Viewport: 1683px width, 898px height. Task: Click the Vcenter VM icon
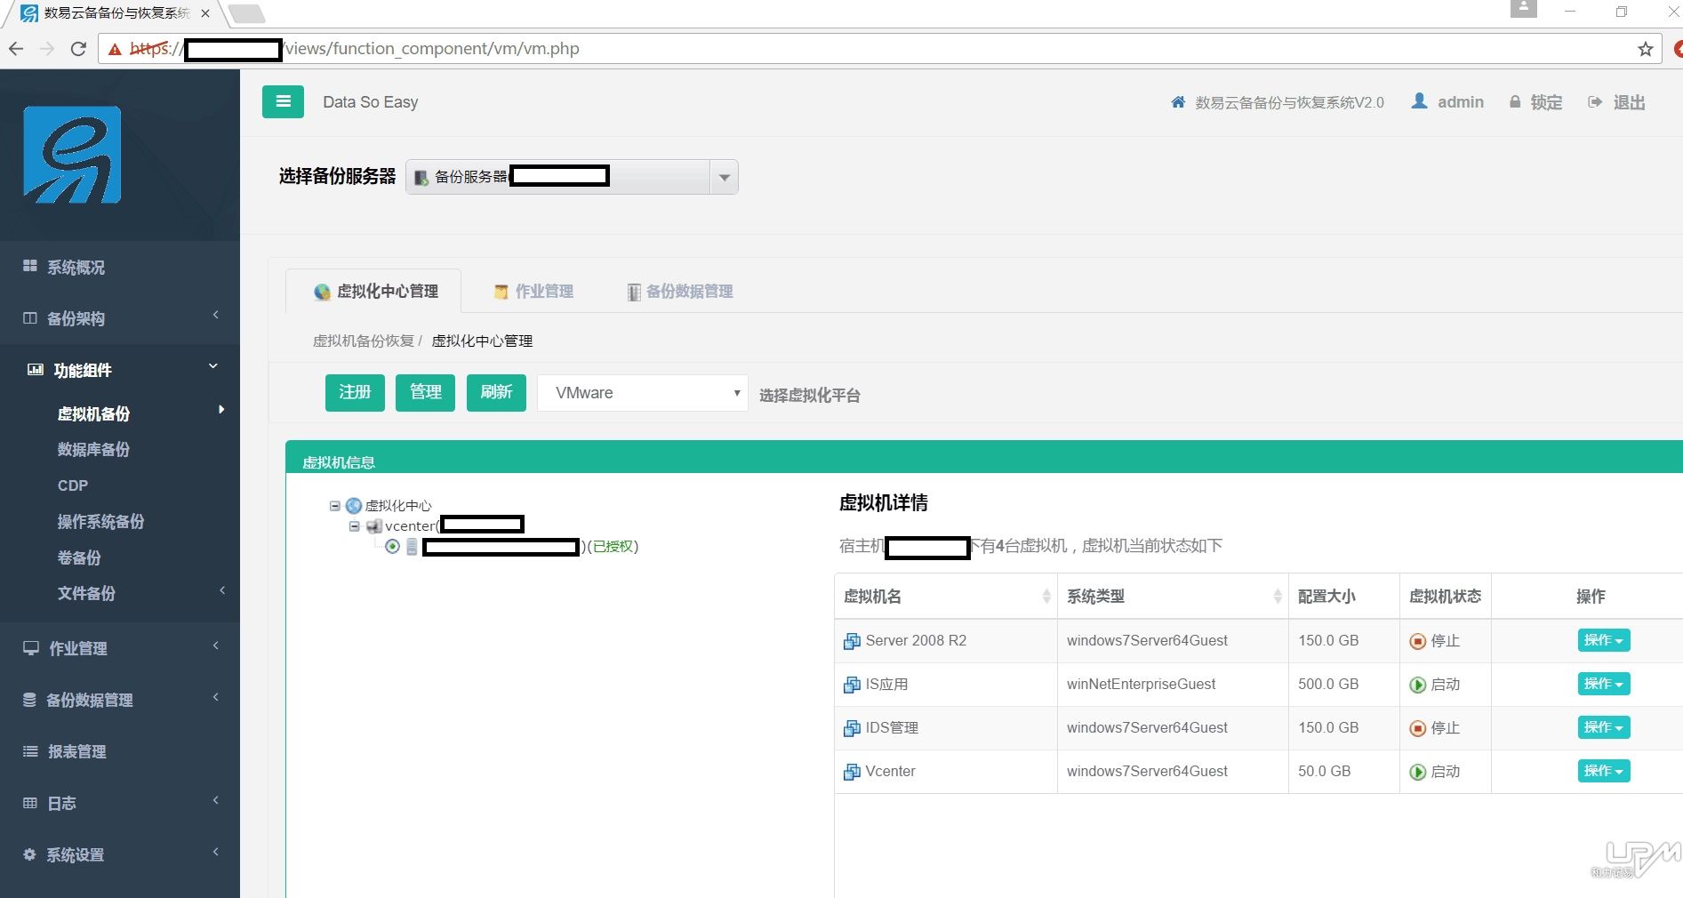[x=852, y=772]
